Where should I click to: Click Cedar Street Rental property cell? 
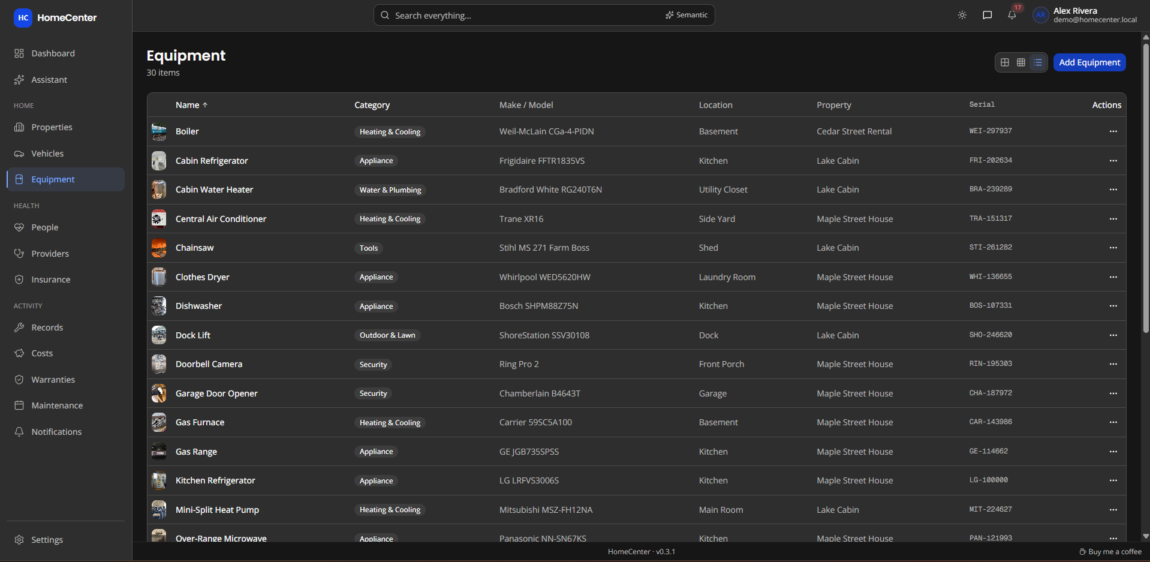point(854,131)
